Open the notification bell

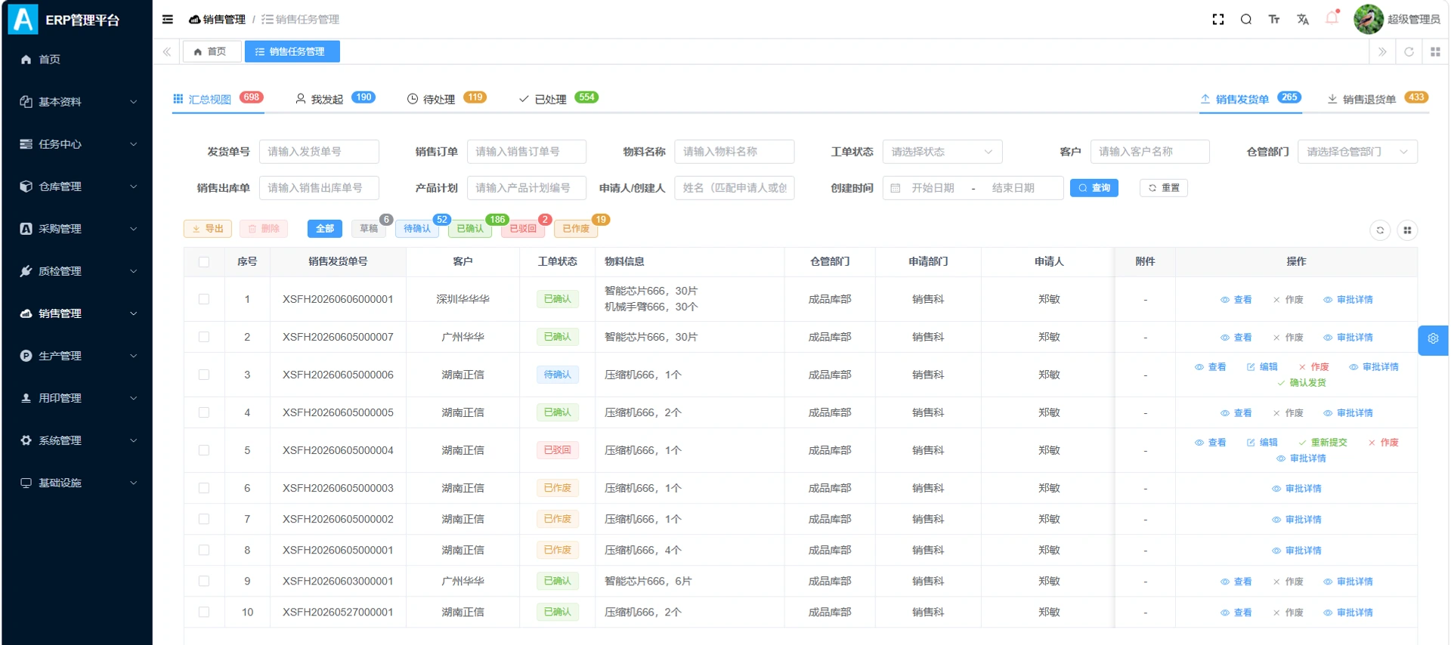pos(1332,18)
